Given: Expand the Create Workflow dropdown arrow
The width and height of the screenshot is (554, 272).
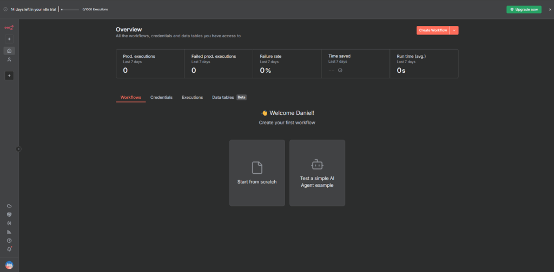Looking at the screenshot, I should 454,30.
